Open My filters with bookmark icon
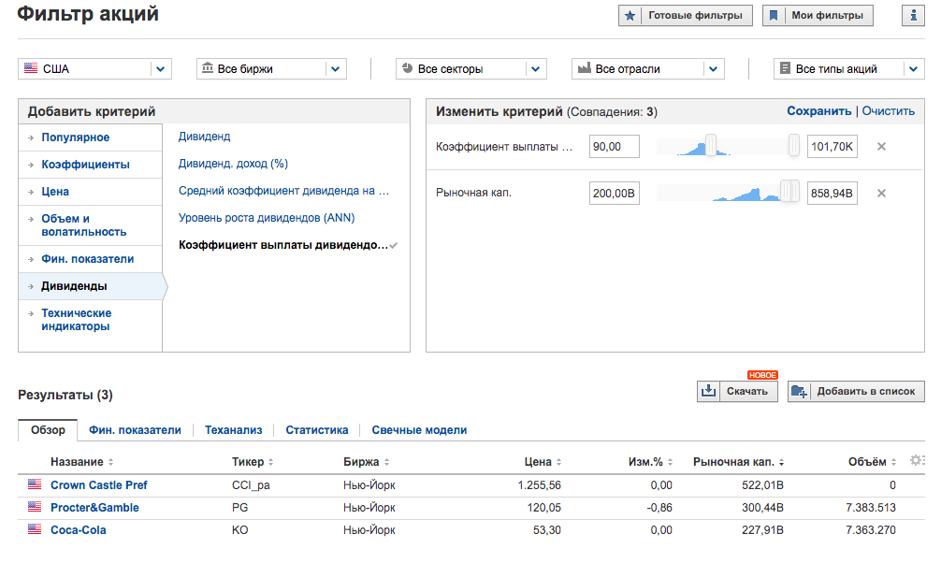This screenshot has height=563, width=941. [818, 16]
